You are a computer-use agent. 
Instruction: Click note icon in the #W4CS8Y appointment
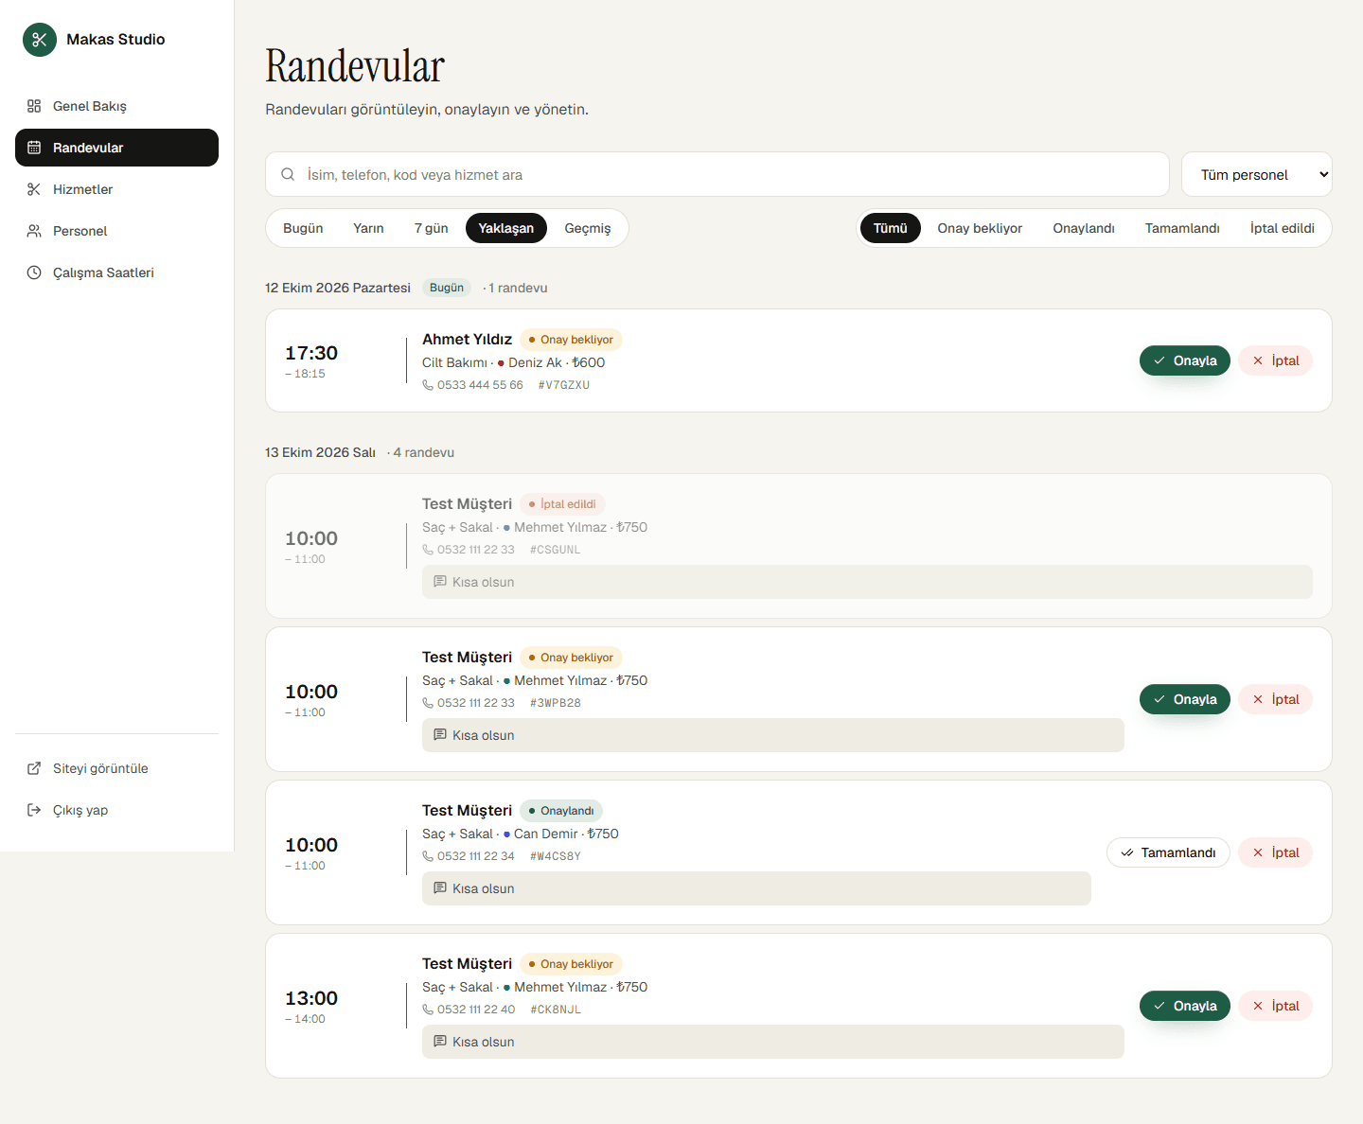[440, 887]
